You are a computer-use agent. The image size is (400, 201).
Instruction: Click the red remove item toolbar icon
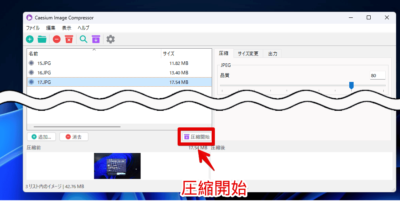[57, 39]
